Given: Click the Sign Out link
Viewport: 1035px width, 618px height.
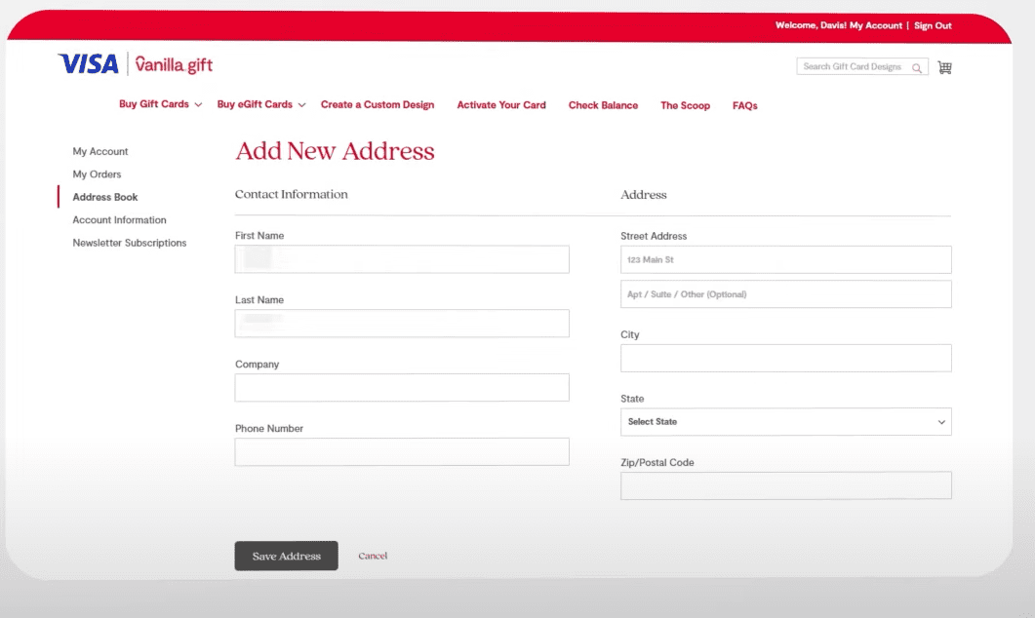Looking at the screenshot, I should point(933,25).
